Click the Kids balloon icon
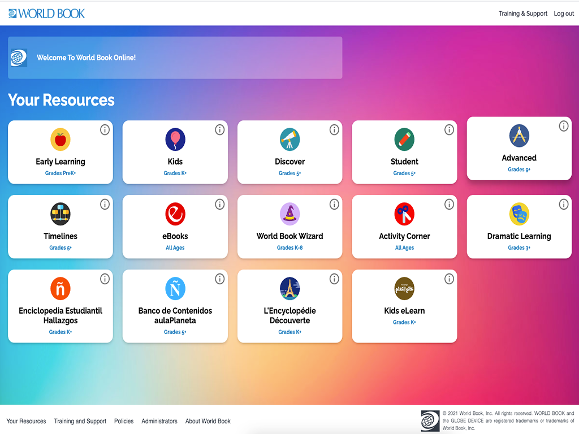579x434 pixels. point(175,140)
